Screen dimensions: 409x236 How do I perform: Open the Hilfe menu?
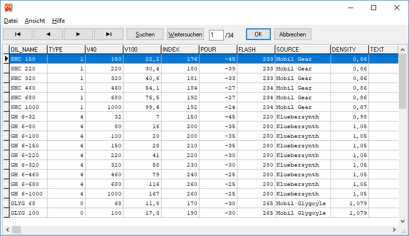pyautogui.click(x=58, y=21)
